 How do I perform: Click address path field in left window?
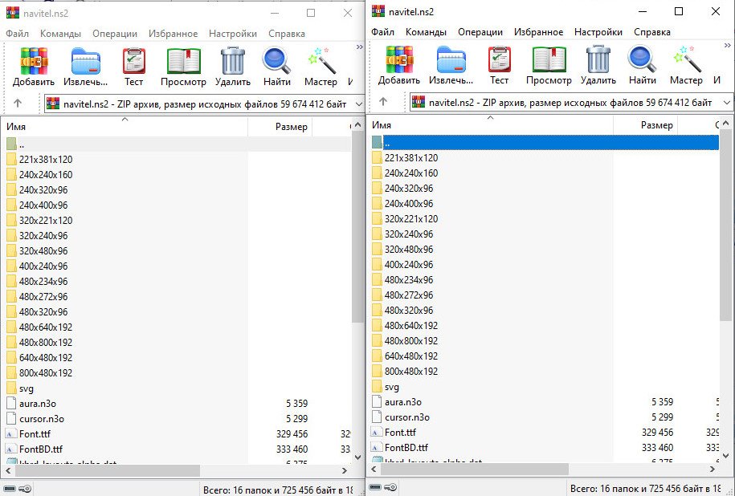(x=204, y=104)
